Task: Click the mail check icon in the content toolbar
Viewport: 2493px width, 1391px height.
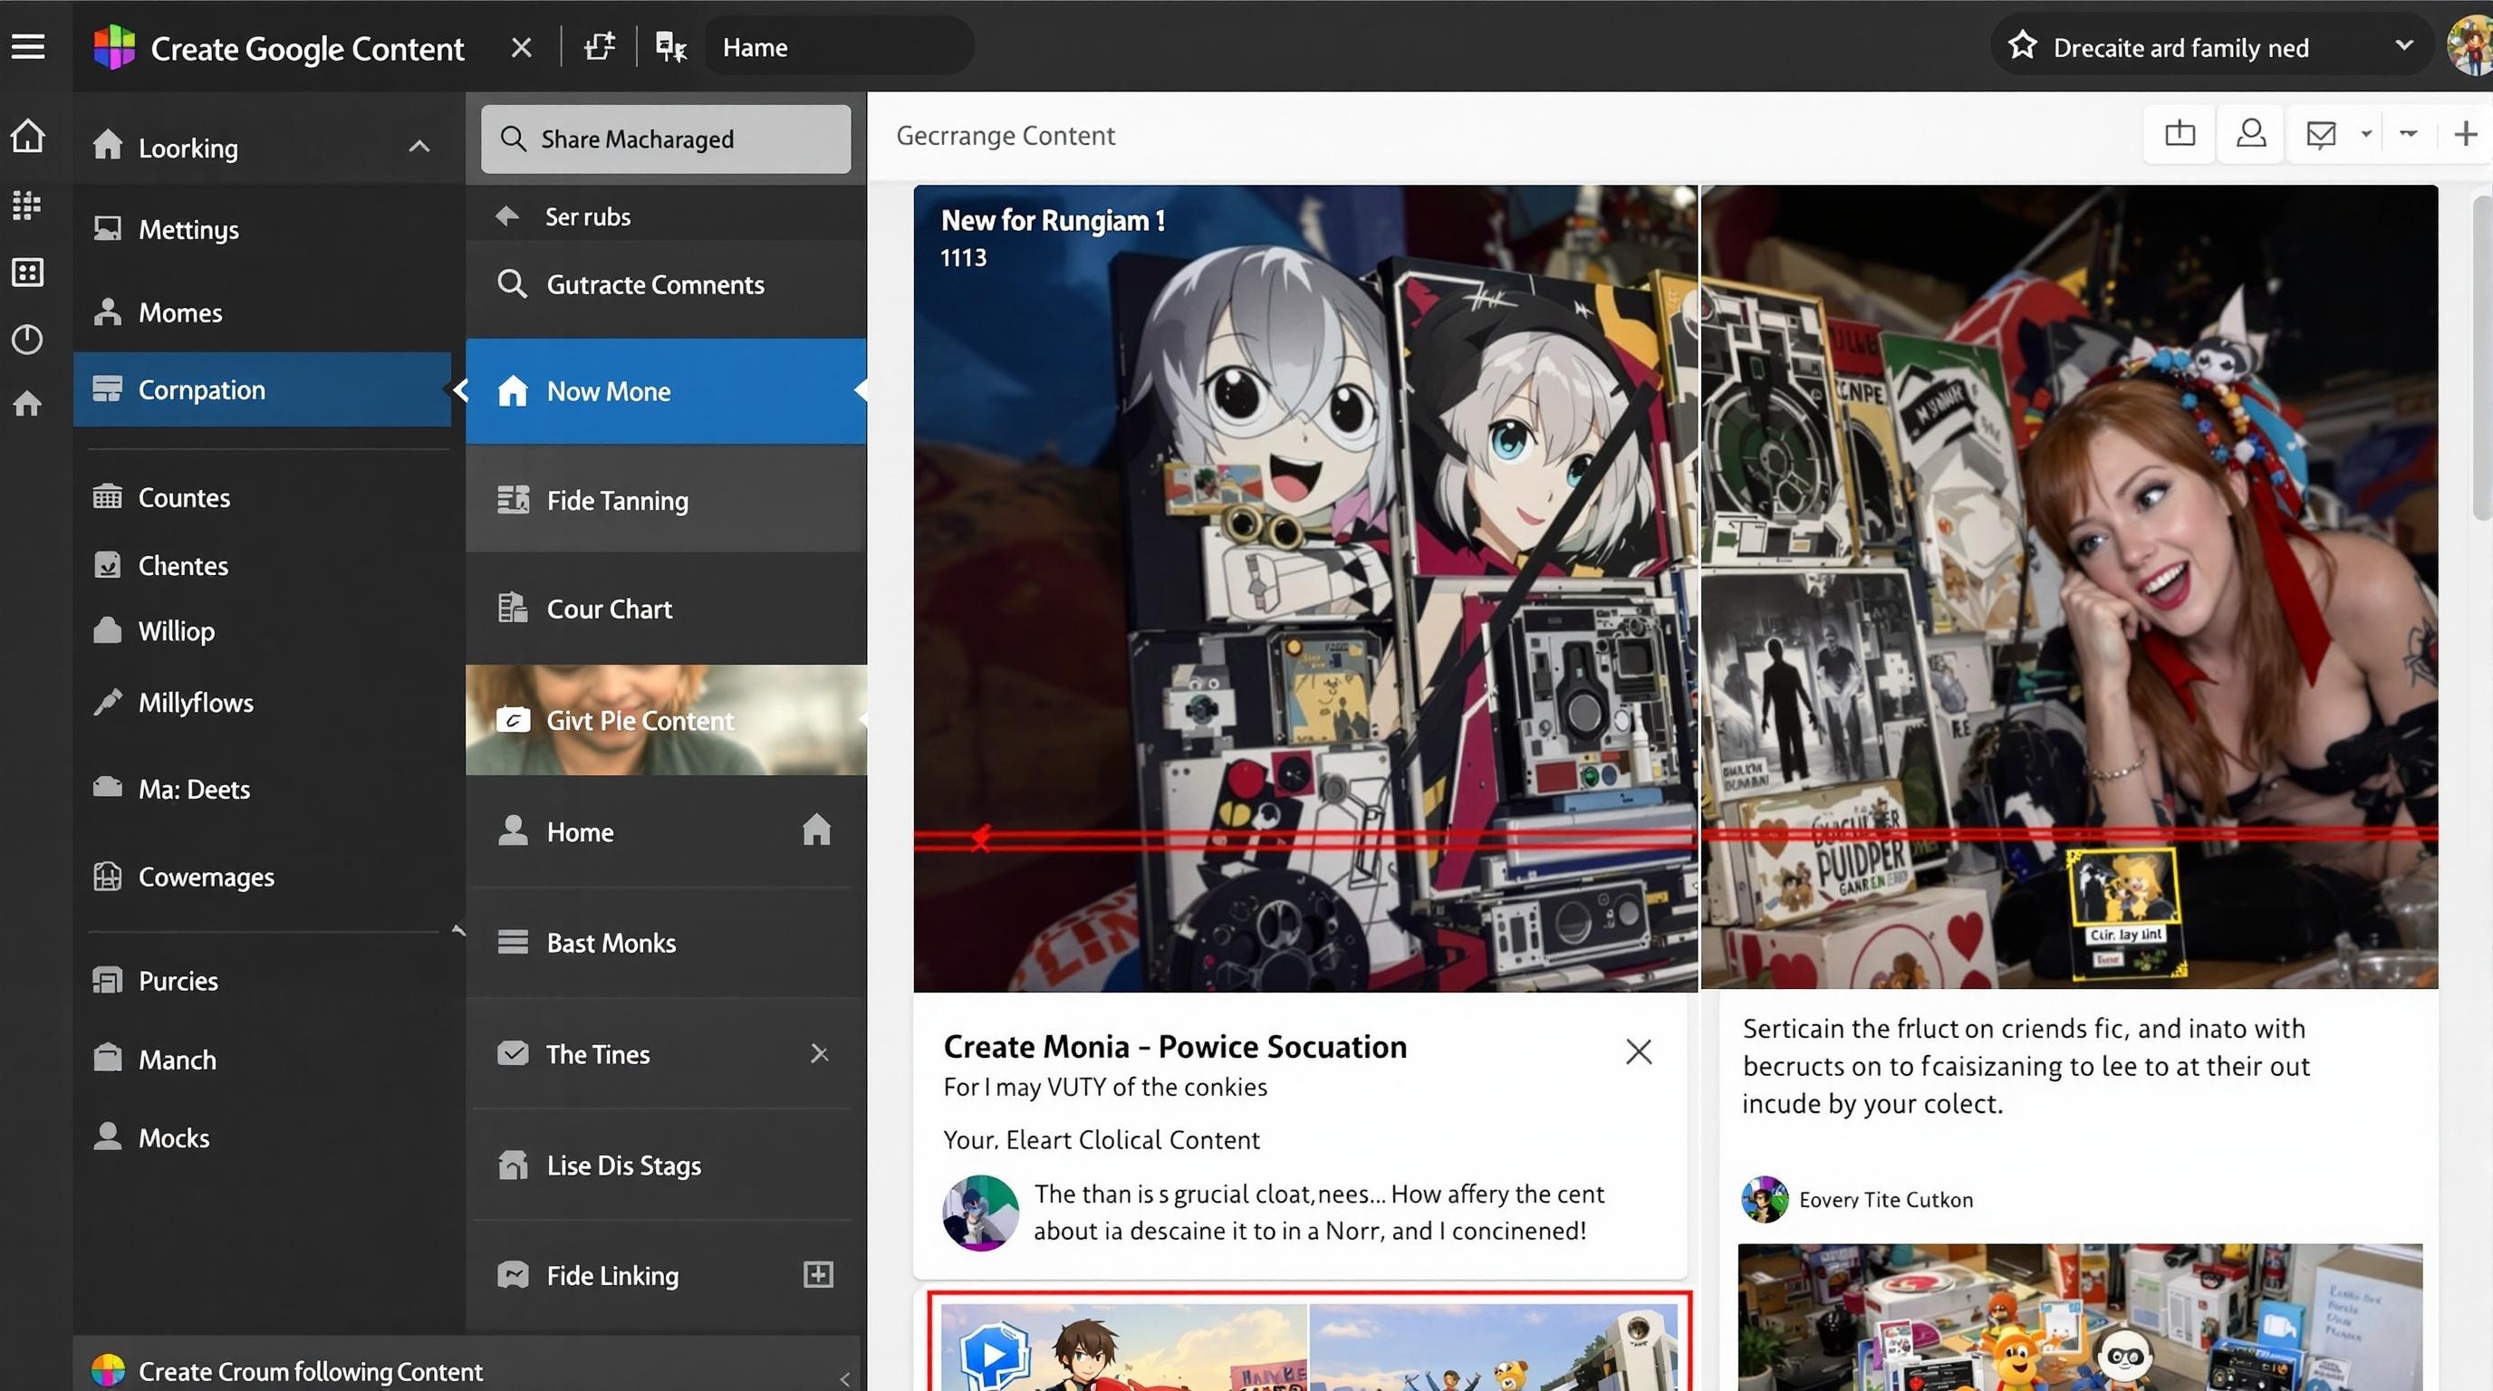Action: click(2322, 134)
